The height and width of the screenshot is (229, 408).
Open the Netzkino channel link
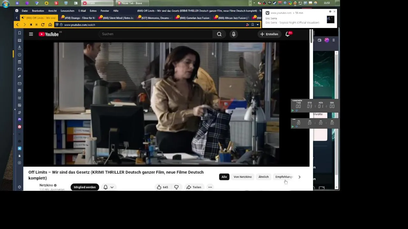46,185
